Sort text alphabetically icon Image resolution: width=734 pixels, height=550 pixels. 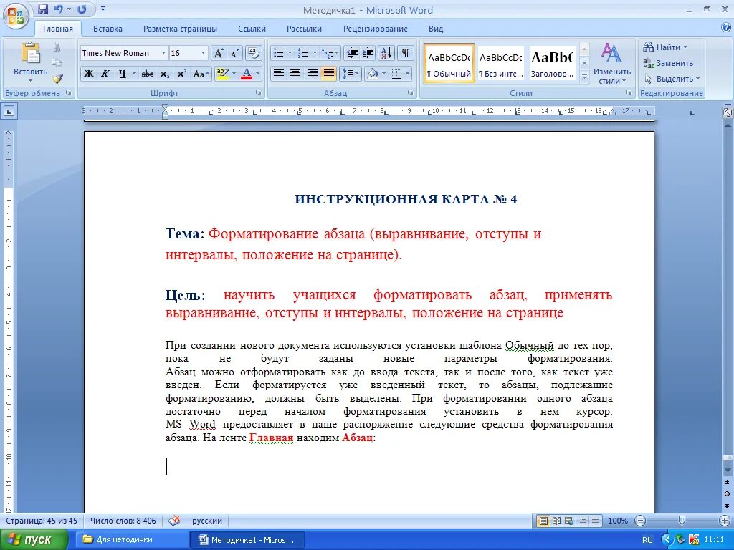[x=386, y=53]
